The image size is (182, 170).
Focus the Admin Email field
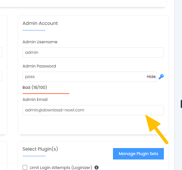coord(93,110)
